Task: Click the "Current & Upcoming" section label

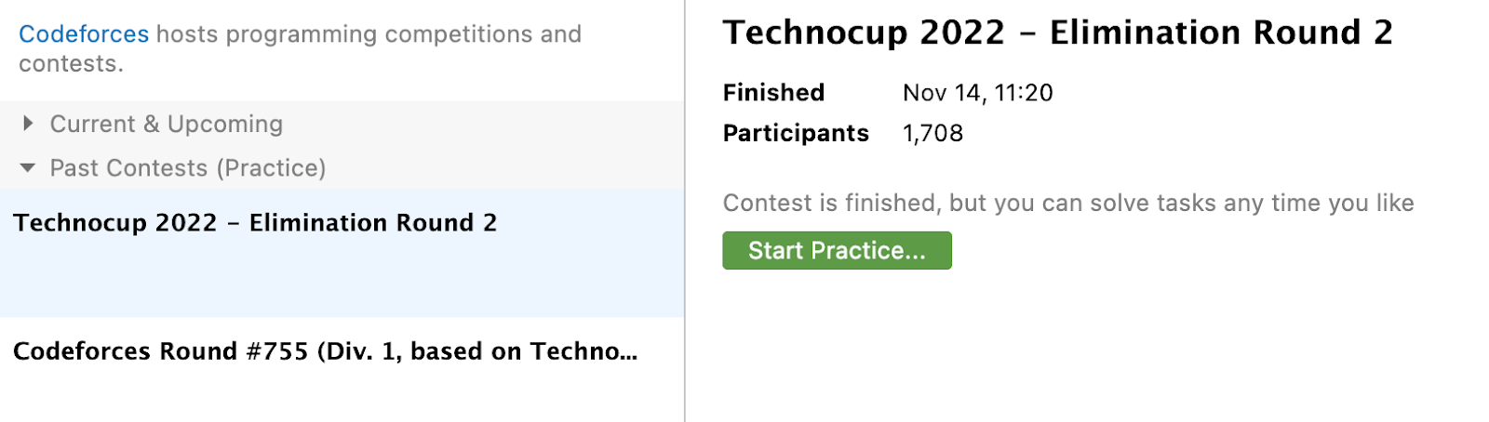Action: pos(166,124)
